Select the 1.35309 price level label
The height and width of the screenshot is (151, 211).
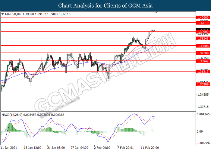[x=203, y=84]
